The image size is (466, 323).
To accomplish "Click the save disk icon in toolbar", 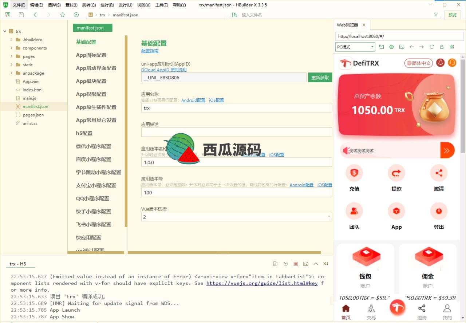I will point(21,15).
